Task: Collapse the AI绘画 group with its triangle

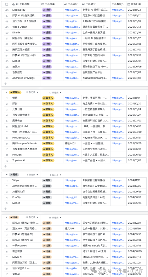Action: pyautogui.click(x=7, y=217)
